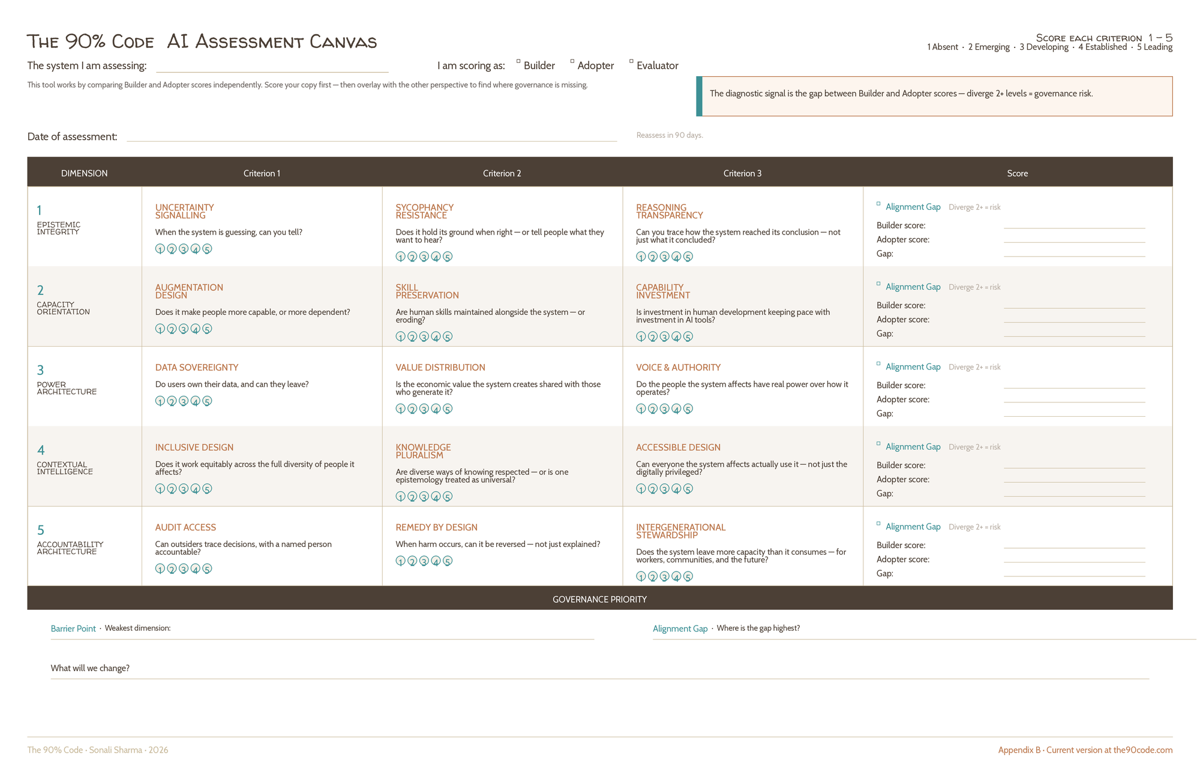Image resolution: width=1200 pixels, height=776 pixels.
Task: Click the 'Score' column header
Action: 1018,173
